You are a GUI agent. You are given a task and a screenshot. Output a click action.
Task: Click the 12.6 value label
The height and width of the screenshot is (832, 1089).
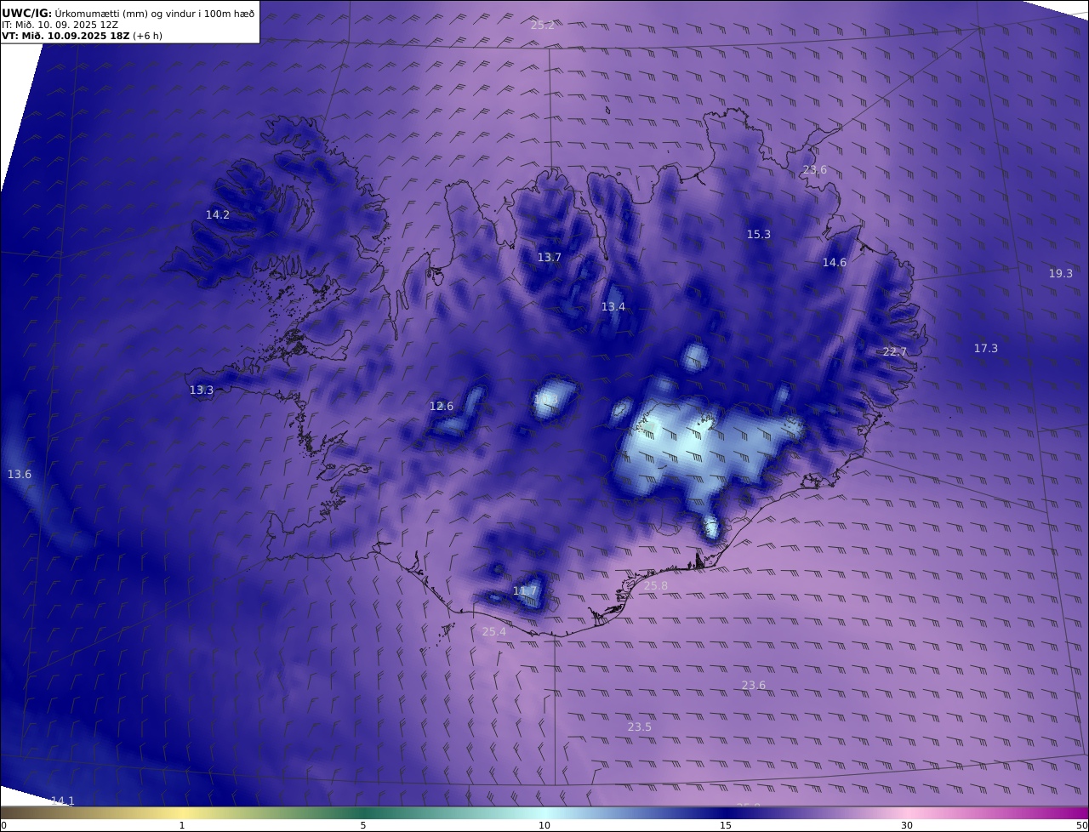442,407
